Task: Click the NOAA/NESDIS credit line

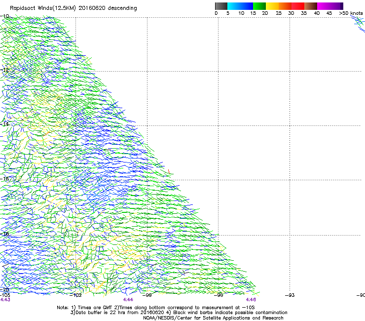Action: point(213,318)
